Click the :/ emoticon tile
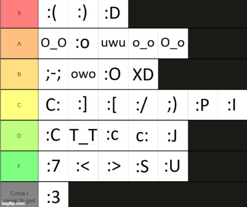This screenshot has height=207, width=247. [x=143, y=105]
